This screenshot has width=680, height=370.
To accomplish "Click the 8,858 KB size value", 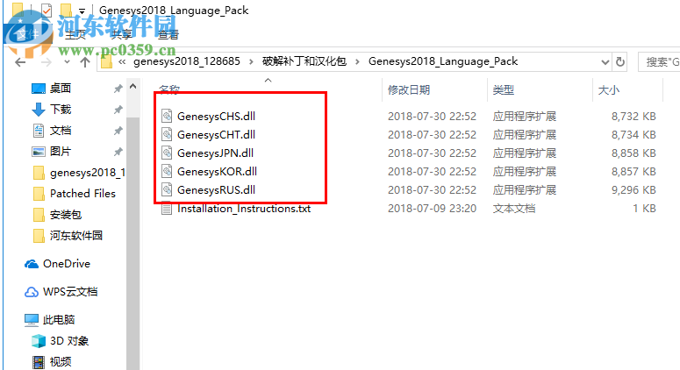I will coord(633,153).
